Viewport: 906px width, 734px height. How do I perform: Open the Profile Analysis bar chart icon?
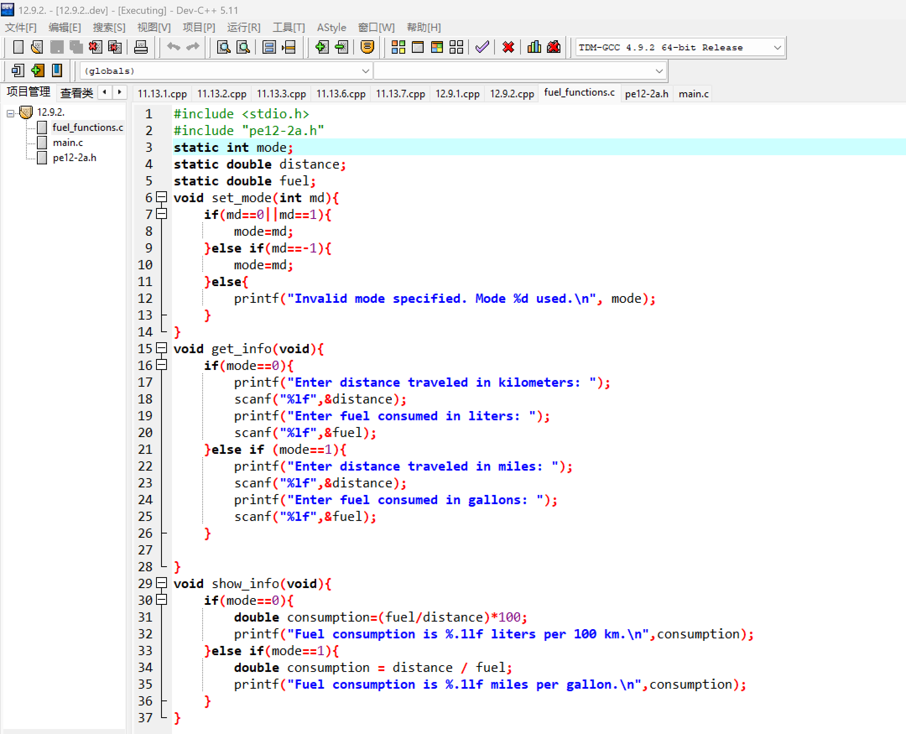click(534, 47)
